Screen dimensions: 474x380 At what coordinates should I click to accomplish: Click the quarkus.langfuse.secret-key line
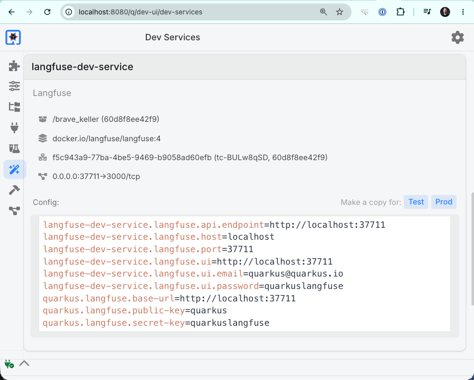coord(156,323)
